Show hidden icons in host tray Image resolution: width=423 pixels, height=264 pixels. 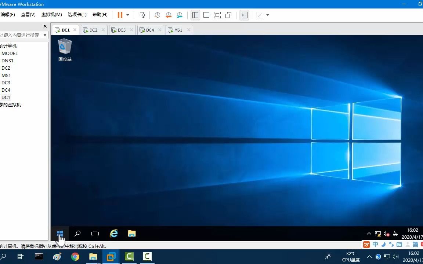(x=369, y=257)
